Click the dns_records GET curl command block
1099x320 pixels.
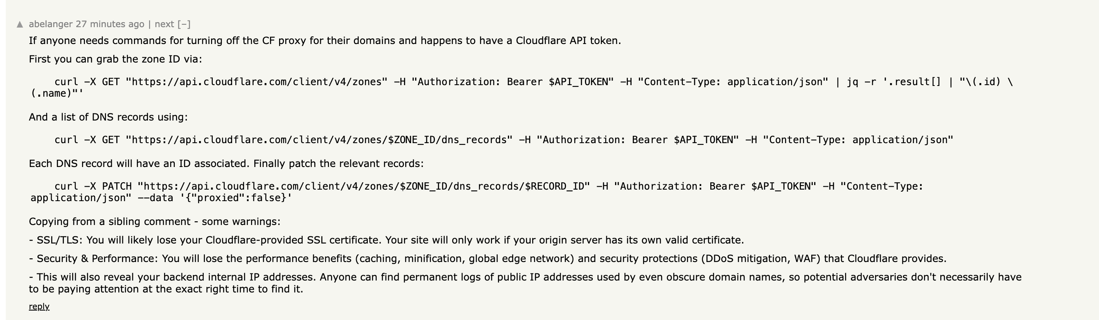pos(503,140)
